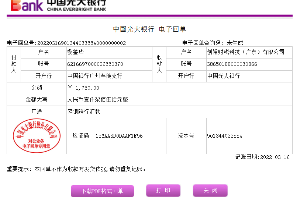Click the purpose value 网银跨行汇款
This screenshot has height=209, width=307.
83,111
